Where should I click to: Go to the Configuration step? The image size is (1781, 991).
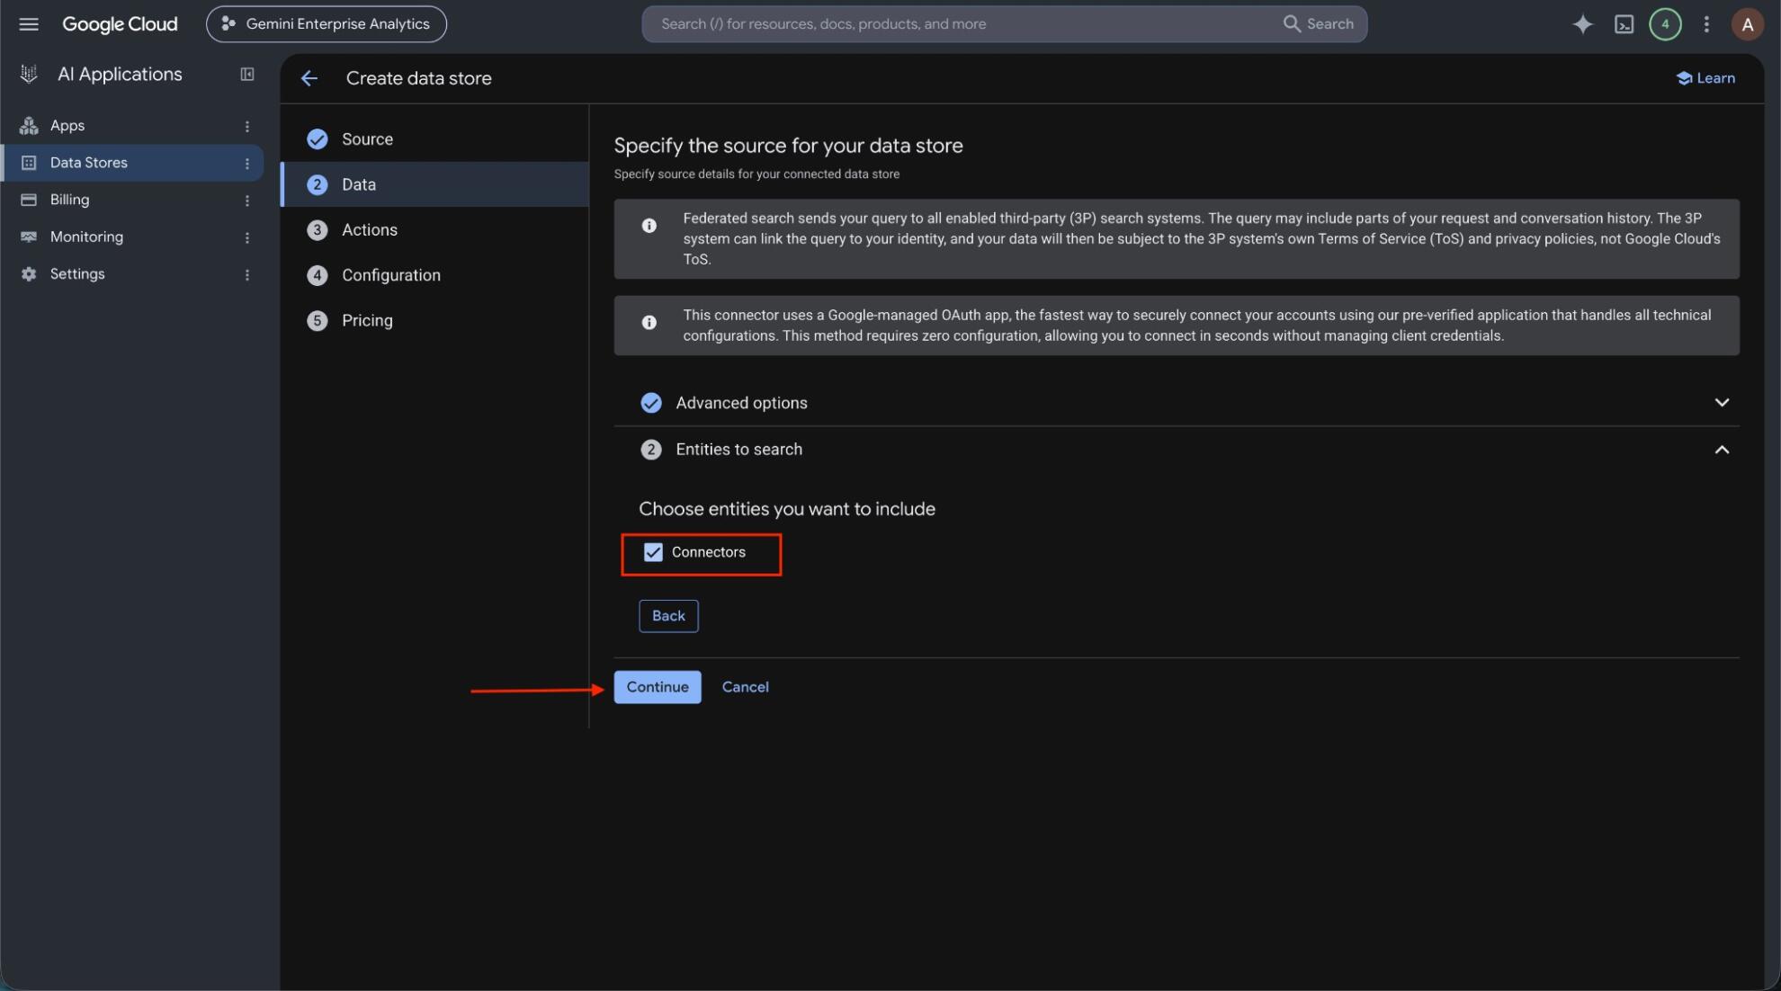click(x=434, y=275)
